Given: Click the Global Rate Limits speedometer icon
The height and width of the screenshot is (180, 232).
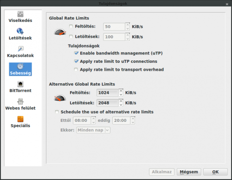Looking at the screenshot, I should (x=60, y=32).
